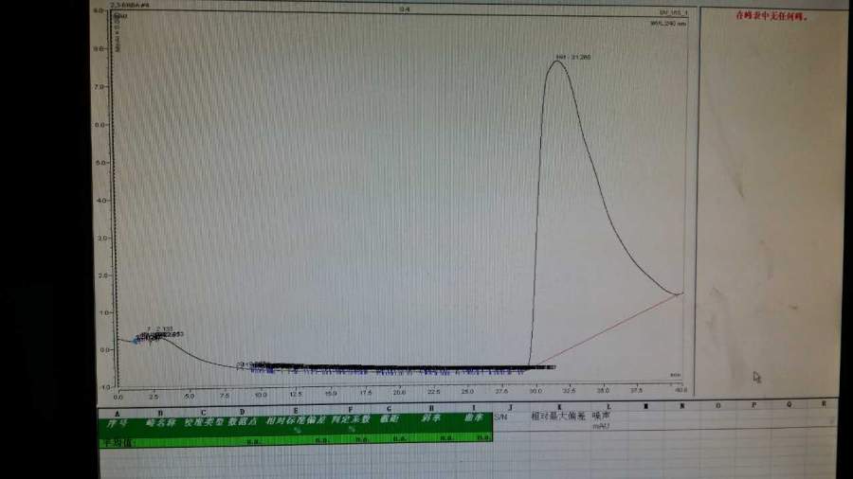Click the red baseline under the large peak
The width and height of the screenshot is (853, 479).
click(607, 330)
